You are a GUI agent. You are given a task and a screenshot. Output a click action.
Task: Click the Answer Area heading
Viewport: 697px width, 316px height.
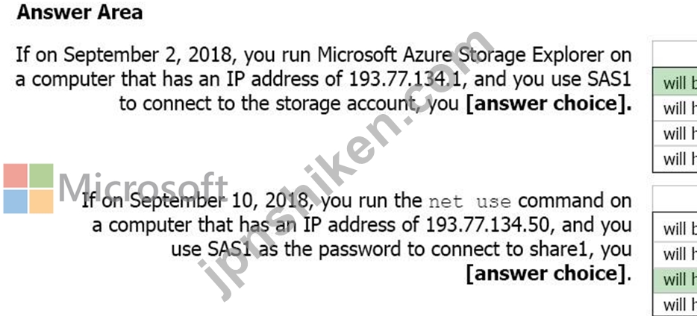(x=80, y=13)
